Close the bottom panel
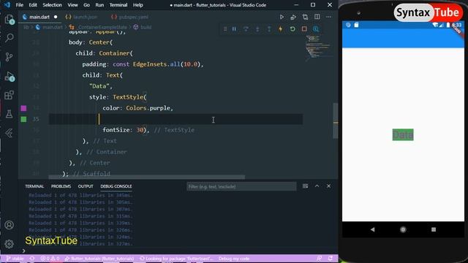Viewport: 468px width, 263px height. (x=328, y=186)
